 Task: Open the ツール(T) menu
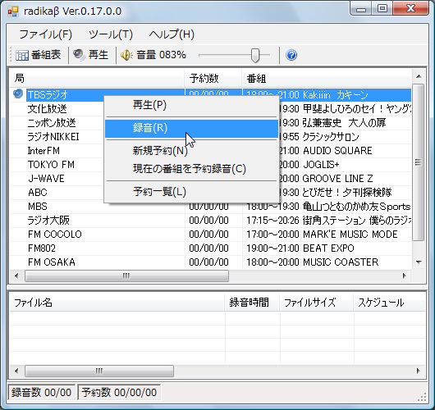point(111,34)
